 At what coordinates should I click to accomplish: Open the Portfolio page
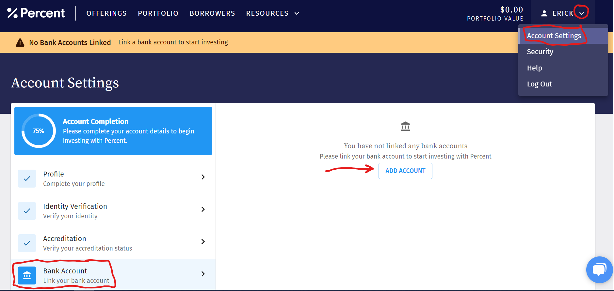tap(158, 13)
